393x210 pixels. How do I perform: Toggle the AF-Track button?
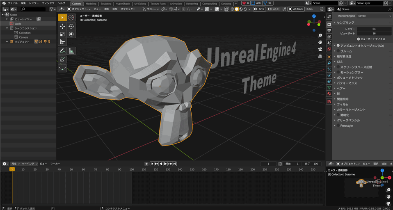296,9
